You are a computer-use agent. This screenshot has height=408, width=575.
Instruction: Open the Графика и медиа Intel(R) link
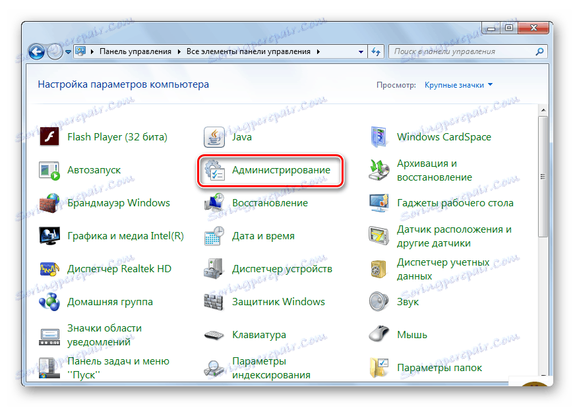[x=125, y=236]
